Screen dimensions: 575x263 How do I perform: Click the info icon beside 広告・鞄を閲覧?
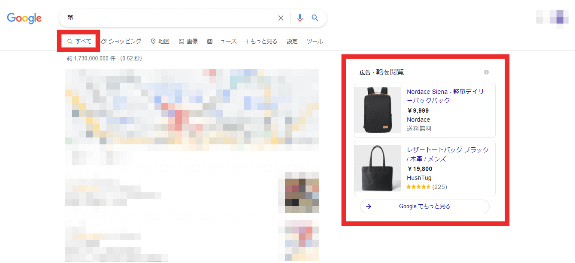coord(486,72)
